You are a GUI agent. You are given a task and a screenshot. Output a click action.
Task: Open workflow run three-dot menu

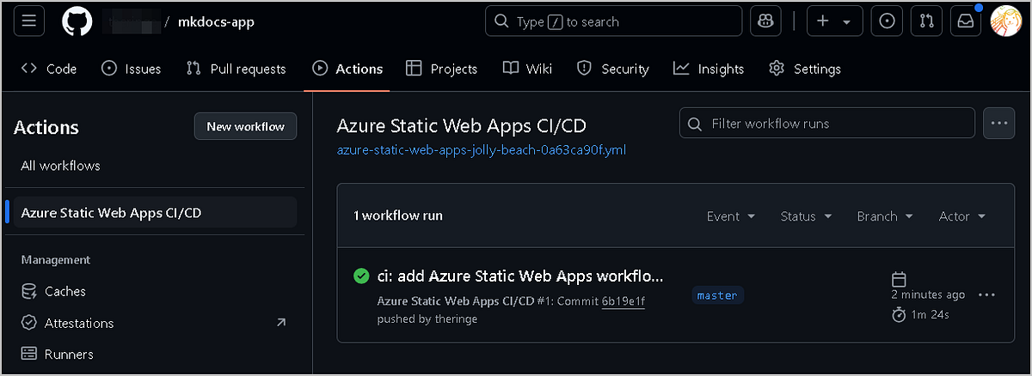point(986,295)
